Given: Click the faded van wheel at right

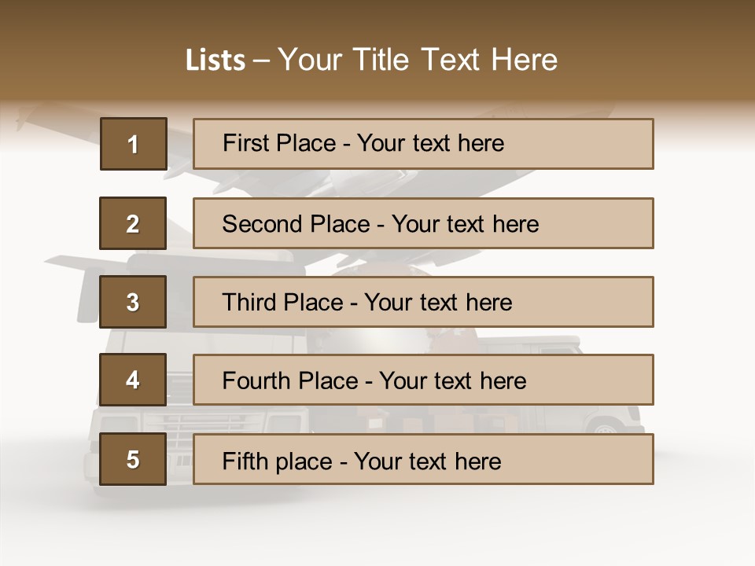Looking at the screenshot, I should click(x=605, y=430).
